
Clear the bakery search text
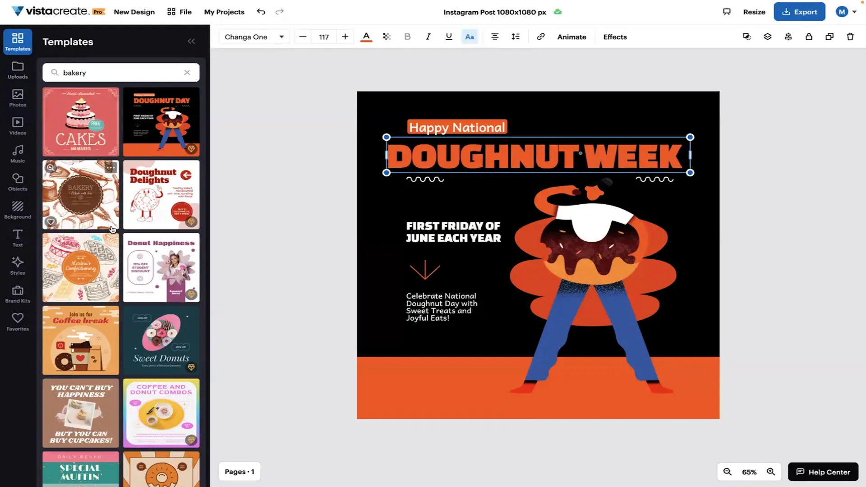tap(187, 73)
